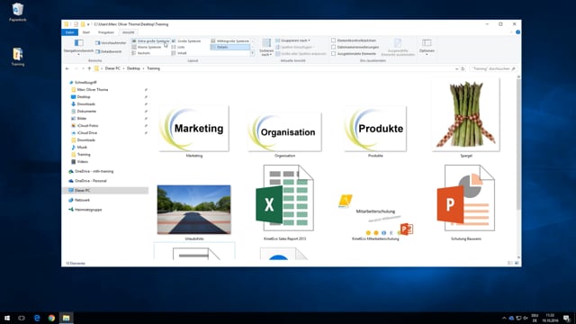Toggle the Vorschaufenster preview pane
This screenshot has width=576, height=324.
click(111, 43)
